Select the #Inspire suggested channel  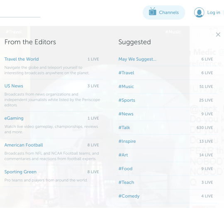coord(127,141)
